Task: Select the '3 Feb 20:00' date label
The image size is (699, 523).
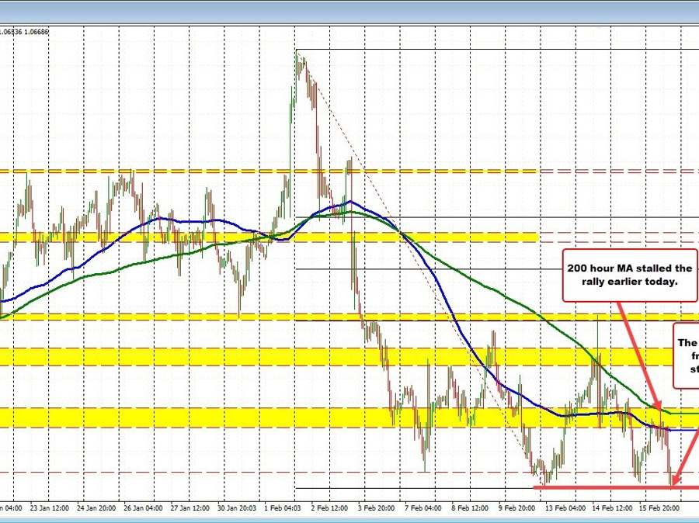Action: [377, 508]
